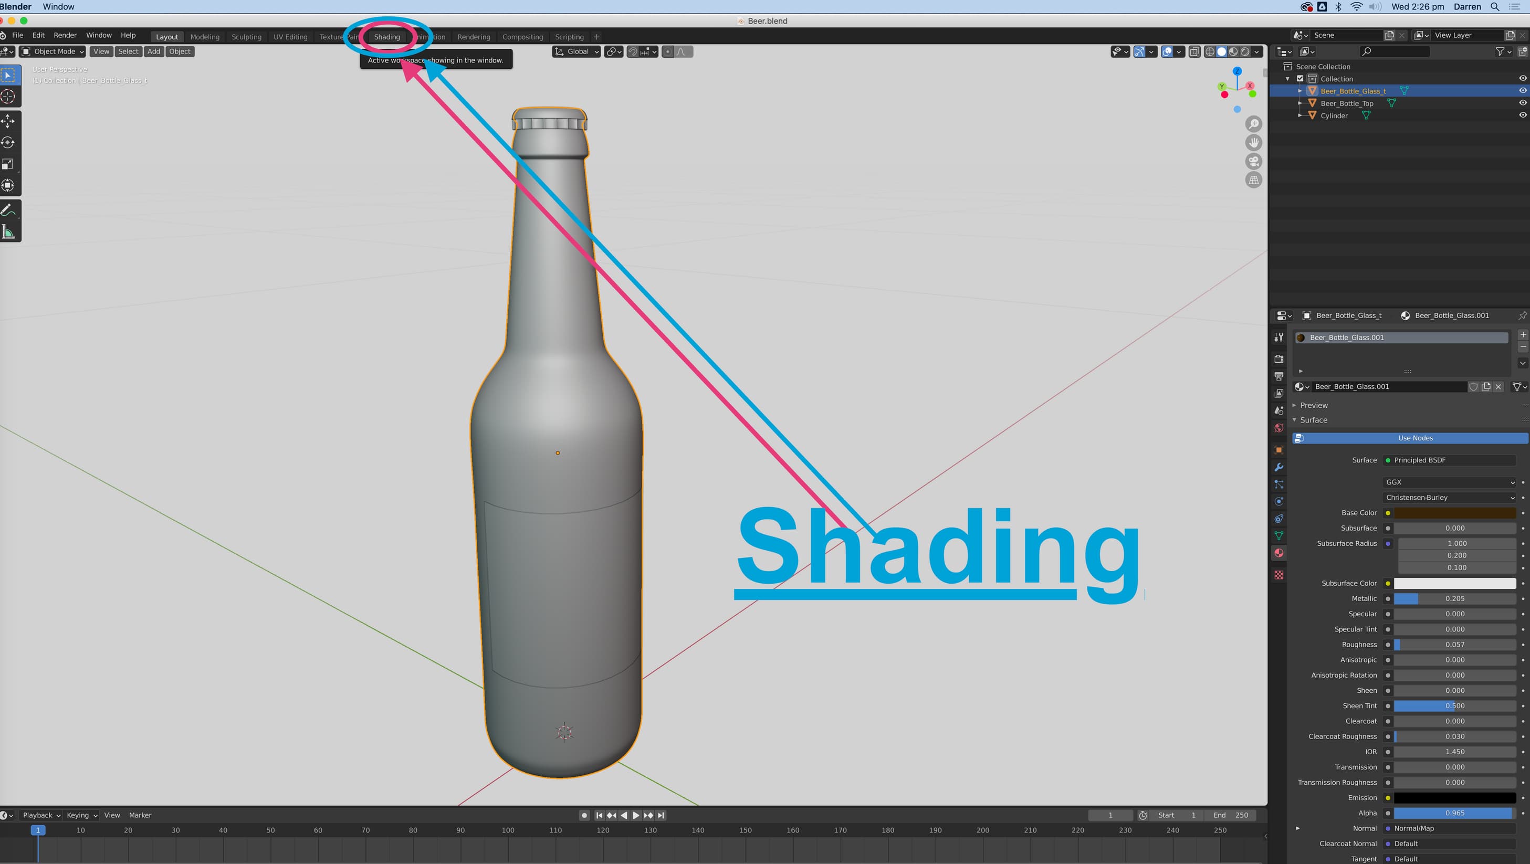
Task: Open Texture properties checker icon
Action: click(1279, 575)
